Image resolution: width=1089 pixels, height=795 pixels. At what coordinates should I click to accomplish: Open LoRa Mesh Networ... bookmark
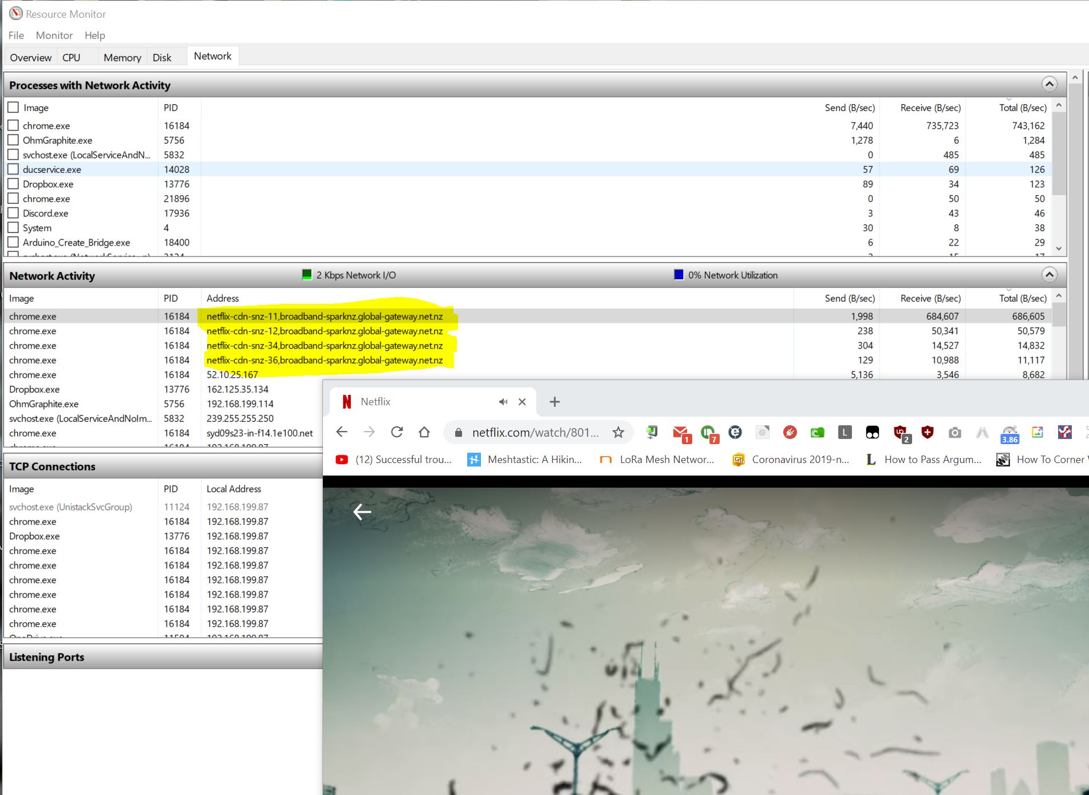tap(657, 460)
